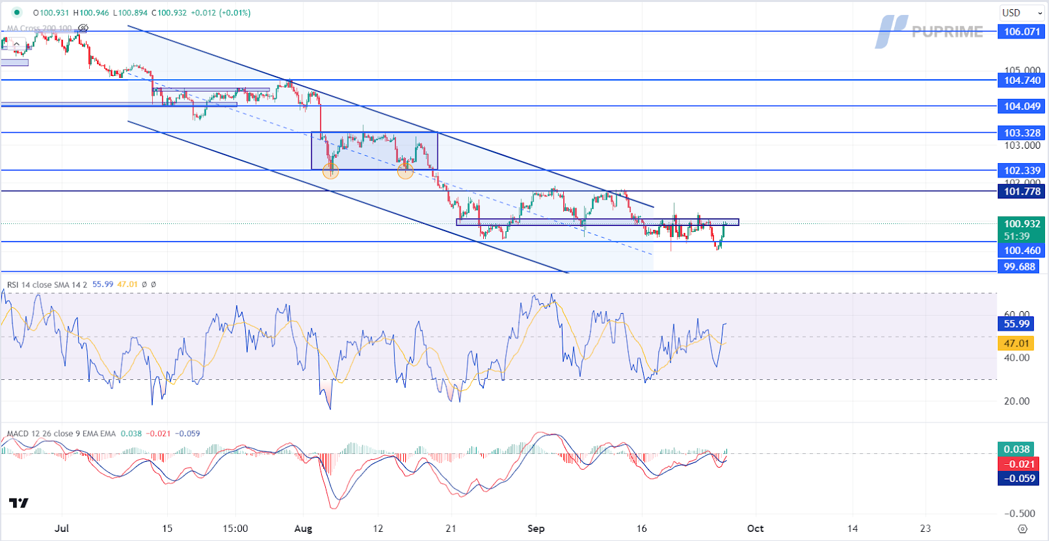
Task: Click the green MACD histogram label 0.038
Action: 1016,449
